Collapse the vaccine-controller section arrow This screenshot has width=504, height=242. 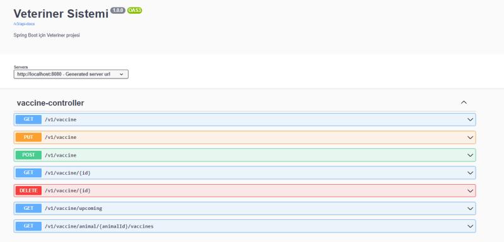464,102
